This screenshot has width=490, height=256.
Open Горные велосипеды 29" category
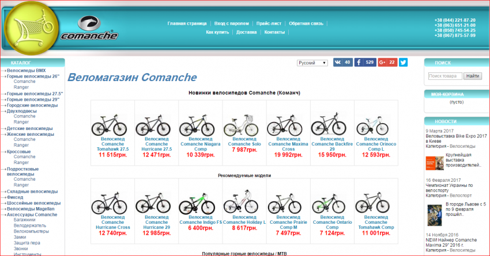pyautogui.click(x=33, y=100)
